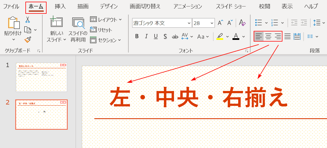
Task: Open the line spacing menu
Action: coord(319,23)
